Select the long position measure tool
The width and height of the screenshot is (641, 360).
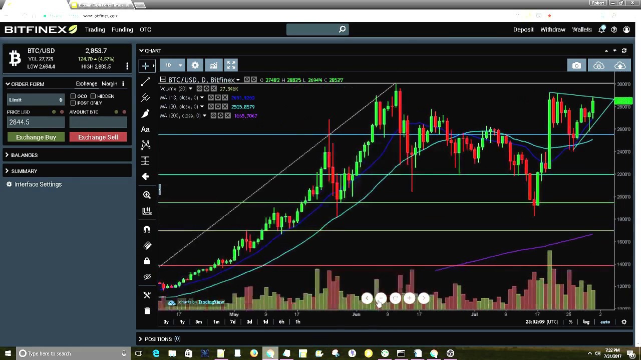145,161
